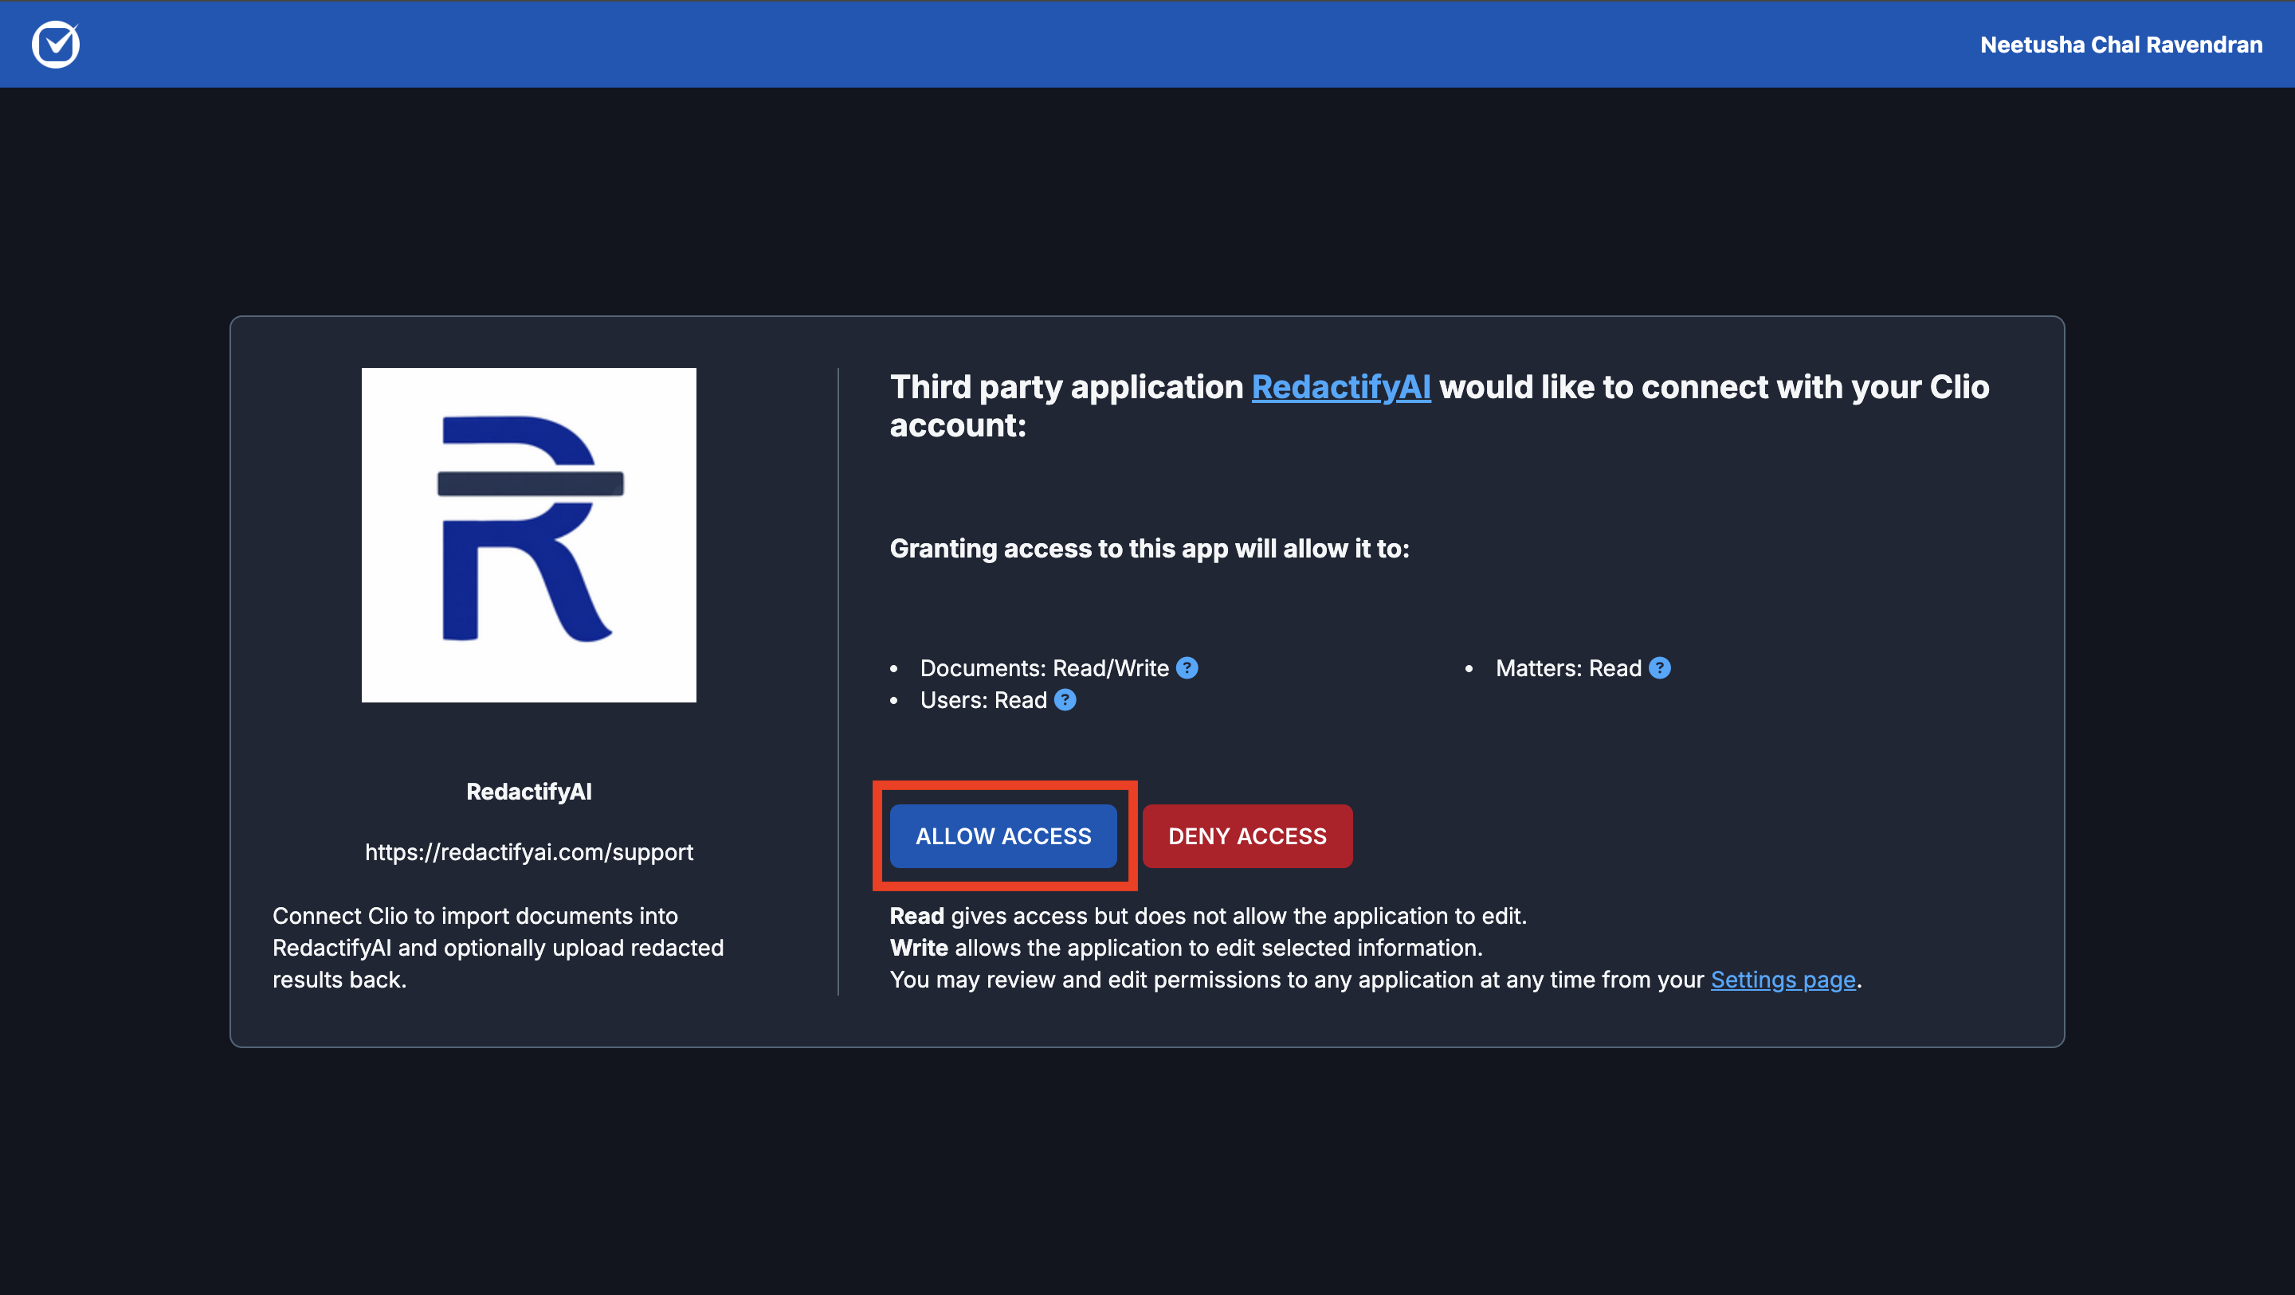Open the Settings page link
Screen dimensions: 2295x1295
click(1783, 980)
